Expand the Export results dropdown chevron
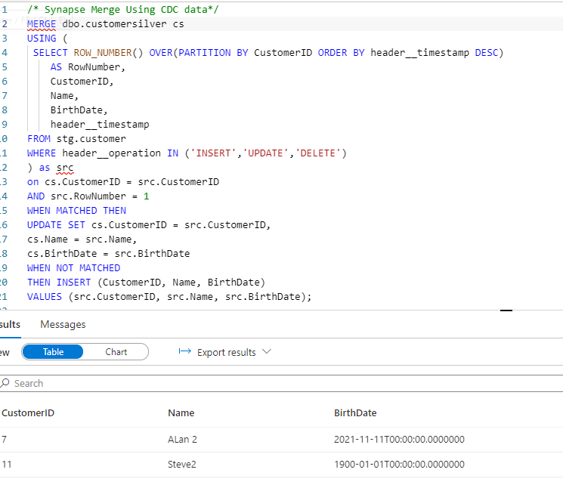The width and height of the screenshot is (563, 485). (266, 352)
